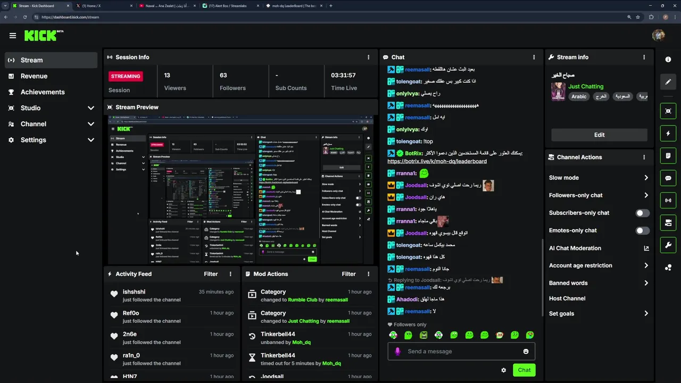Open AI Chat Moderation external link icon
Screen dimensions: 681x383
(x=646, y=248)
